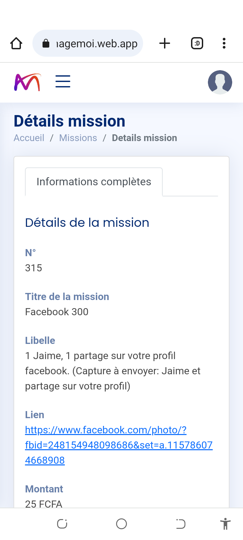Tap the Android recent apps button
Viewport: 243px width, 540px height.
pyautogui.click(x=62, y=524)
